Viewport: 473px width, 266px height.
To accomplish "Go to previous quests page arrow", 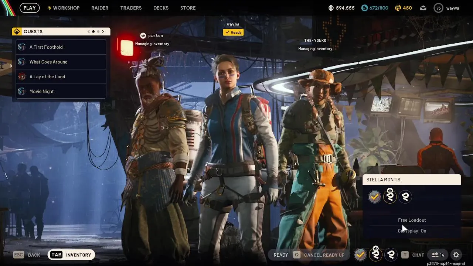I will [89, 31].
